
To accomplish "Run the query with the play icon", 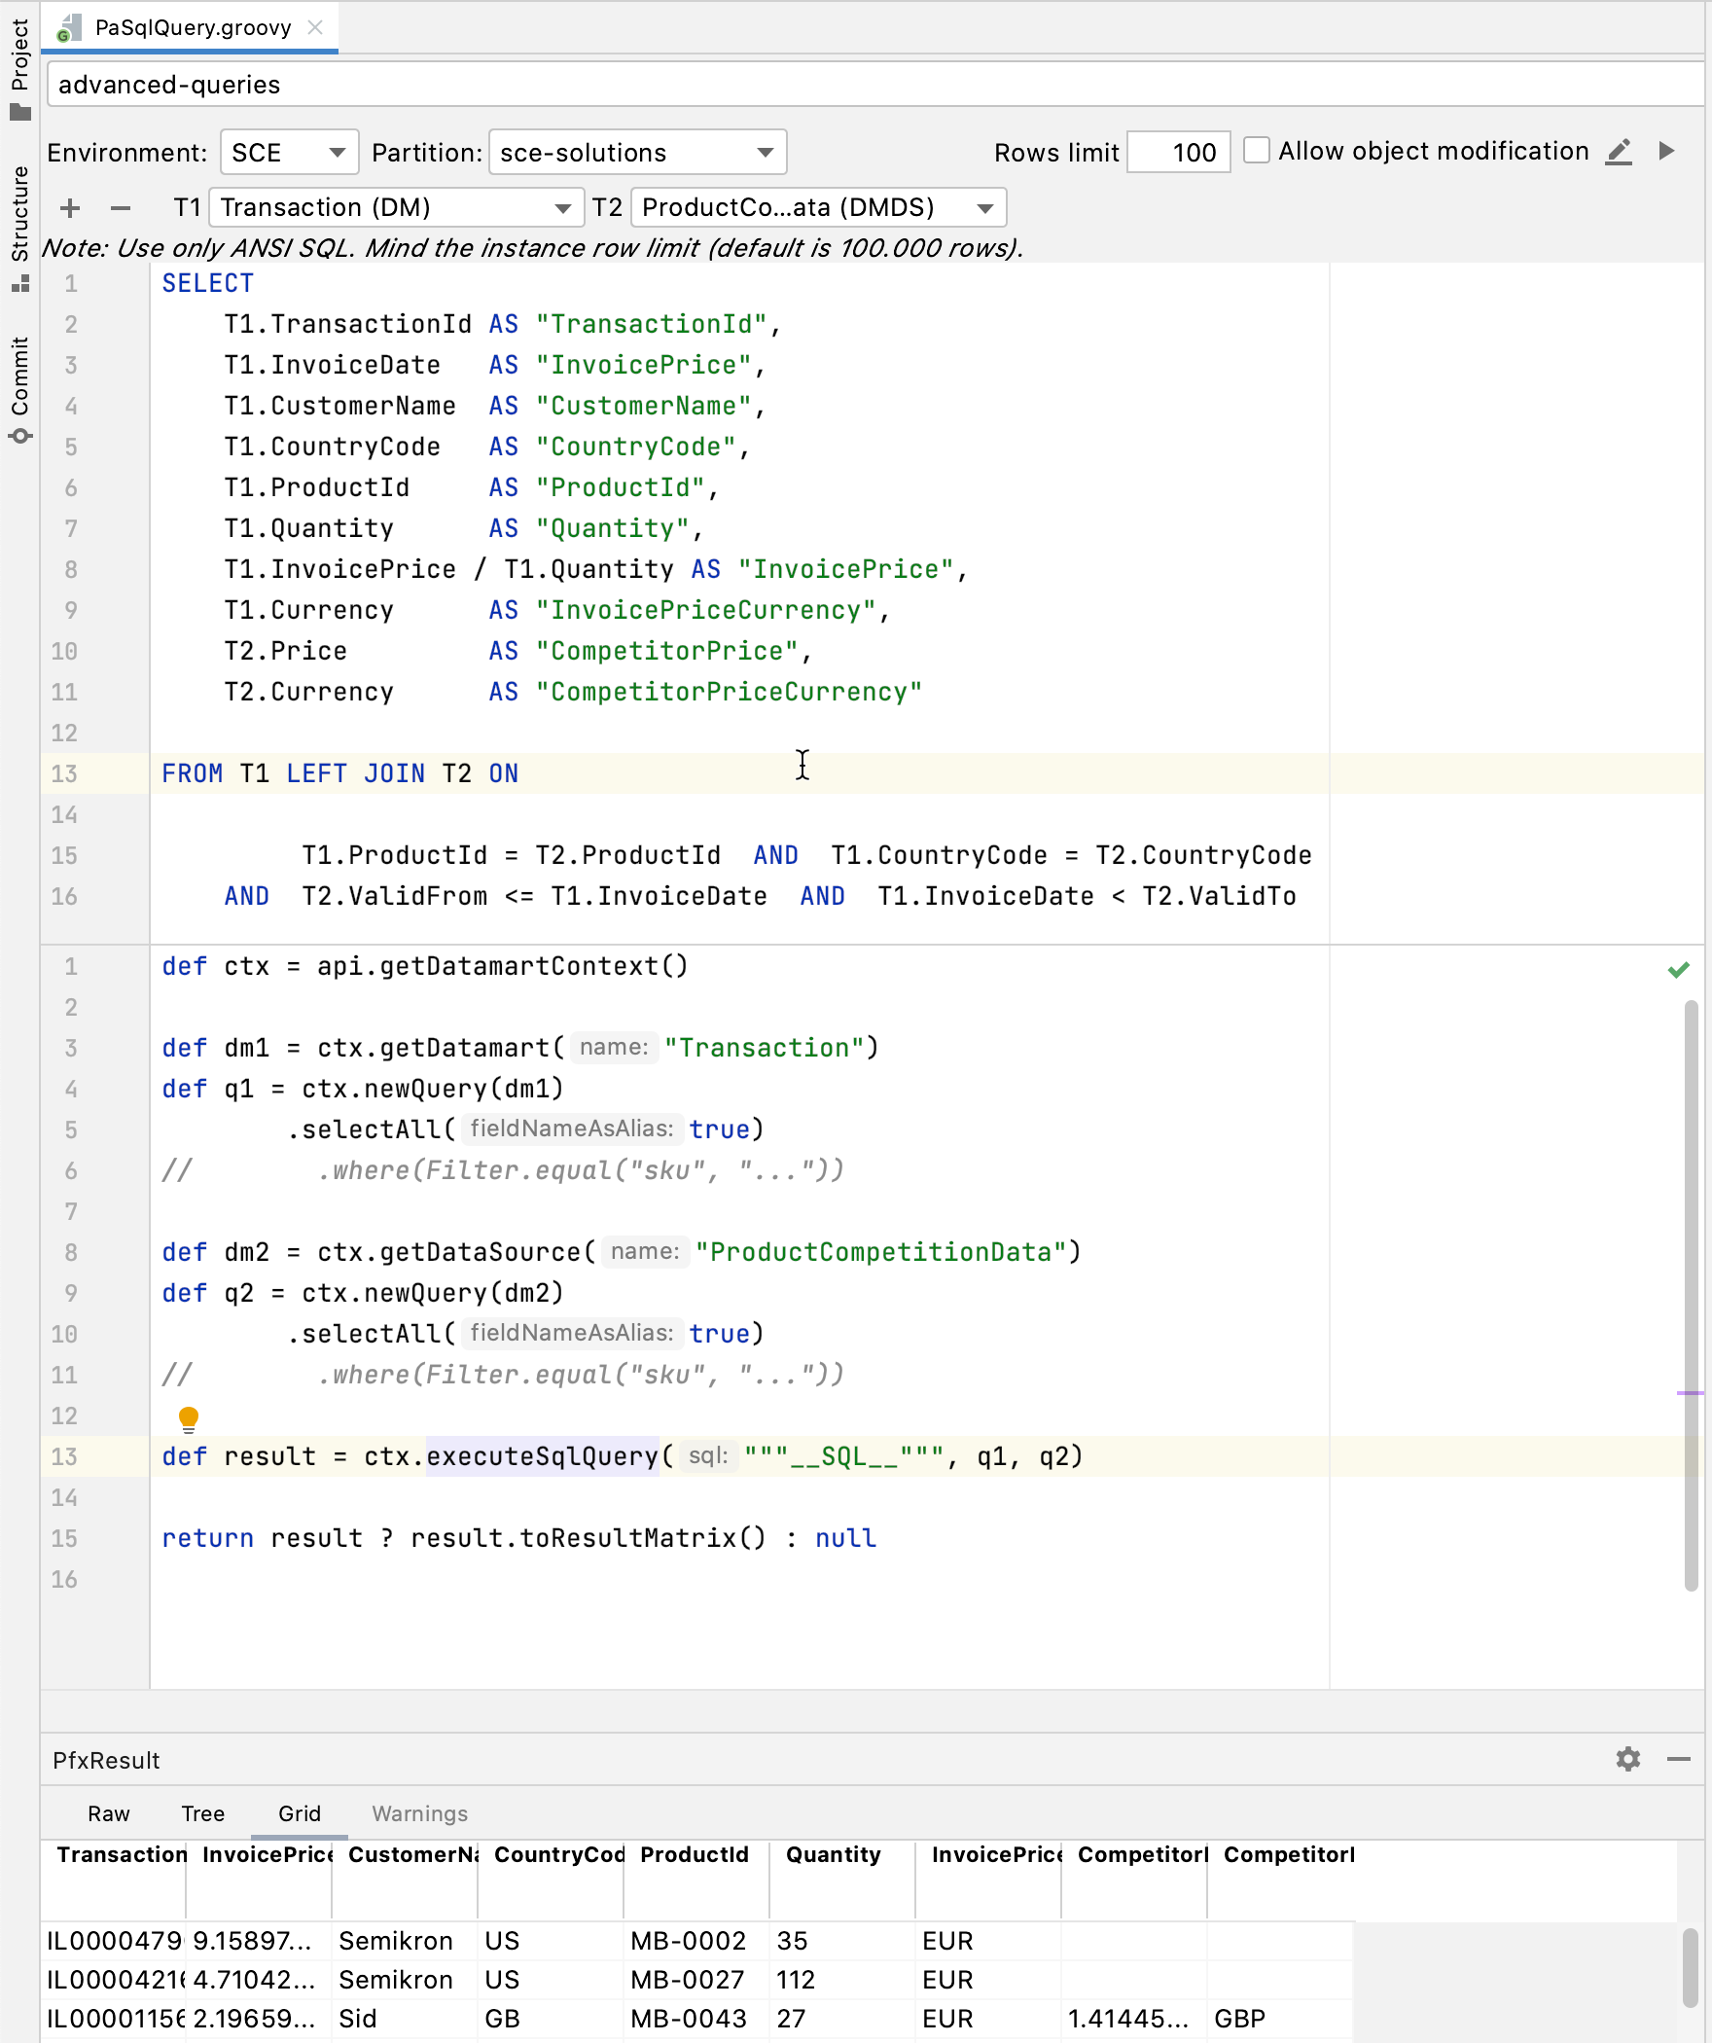I will tap(1667, 152).
